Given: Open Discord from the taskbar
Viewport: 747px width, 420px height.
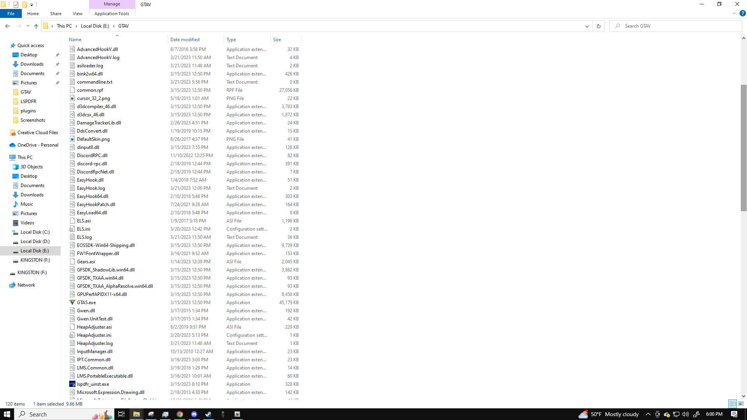Looking at the screenshot, I should [194, 414].
